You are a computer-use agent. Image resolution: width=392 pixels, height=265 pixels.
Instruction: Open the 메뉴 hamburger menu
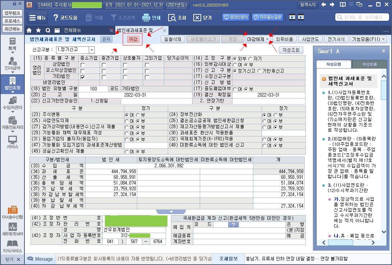click(37, 18)
